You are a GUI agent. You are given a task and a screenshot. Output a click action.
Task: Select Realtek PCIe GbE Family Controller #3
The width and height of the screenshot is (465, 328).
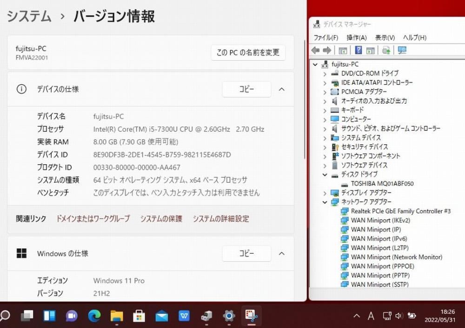click(401, 211)
